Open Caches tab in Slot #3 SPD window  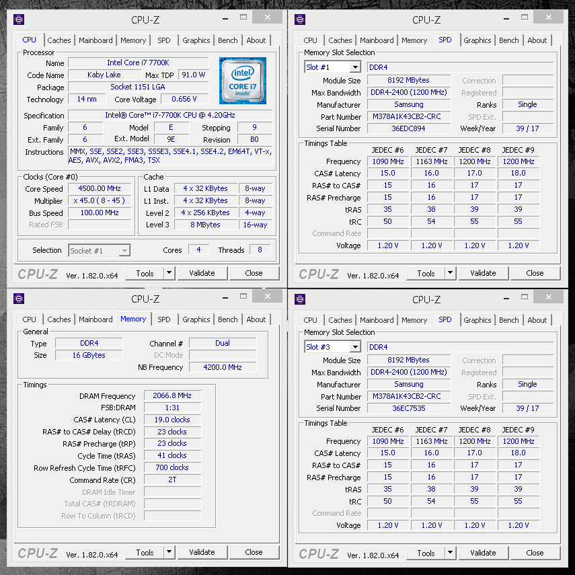point(340,320)
